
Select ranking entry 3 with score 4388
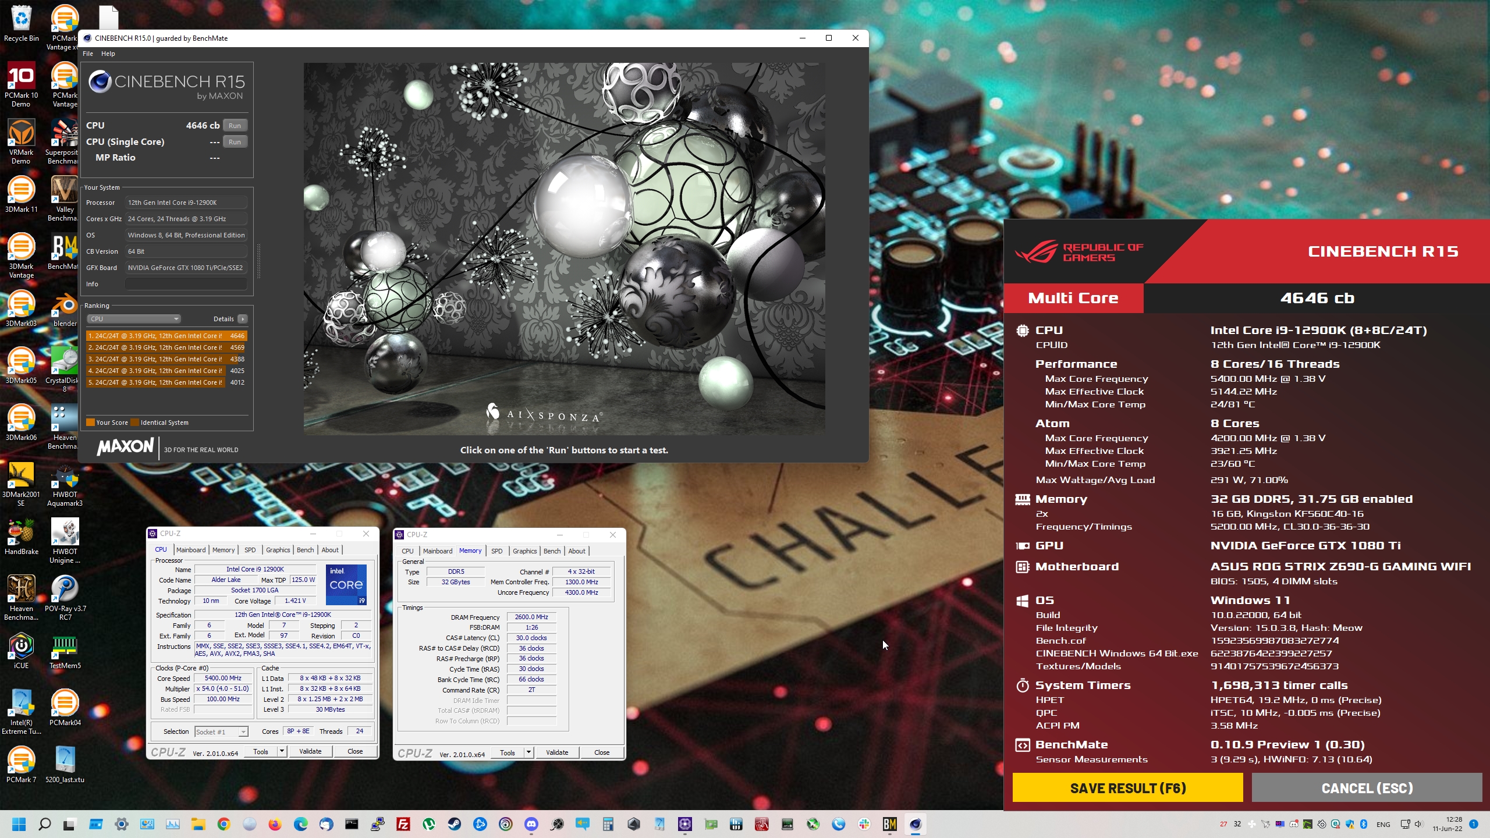[166, 359]
